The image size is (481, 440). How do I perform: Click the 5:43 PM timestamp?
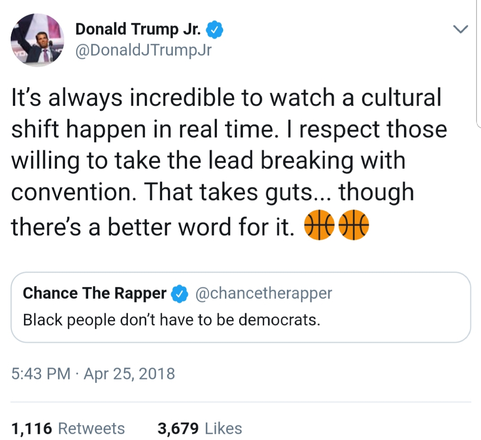click(41, 374)
